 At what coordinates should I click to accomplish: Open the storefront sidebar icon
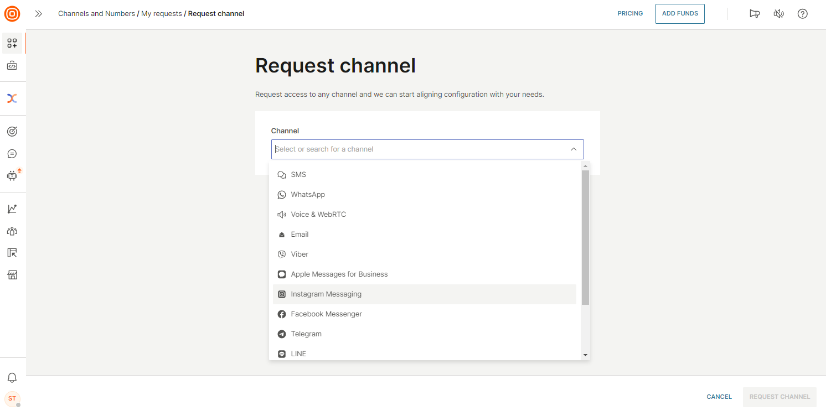(x=12, y=275)
